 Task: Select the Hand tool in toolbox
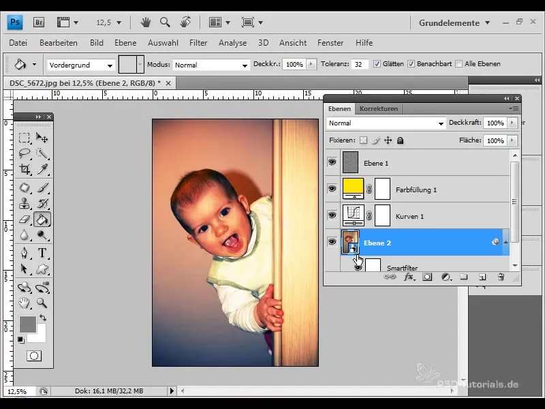tap(25, 303)
